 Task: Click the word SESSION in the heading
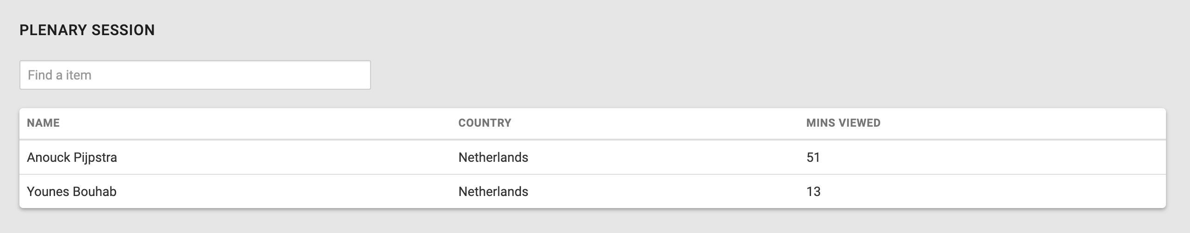tap(123, 30)
